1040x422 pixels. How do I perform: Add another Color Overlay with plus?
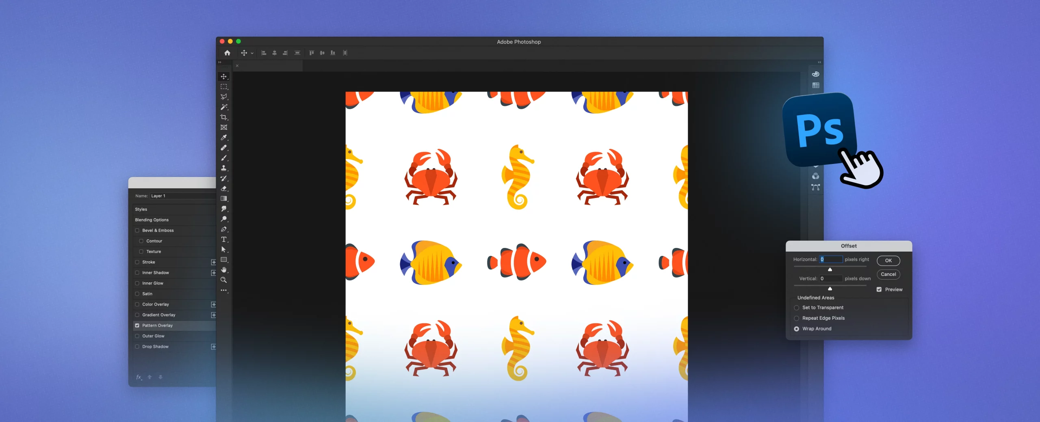pyautogui.click(x=213, y=304)
